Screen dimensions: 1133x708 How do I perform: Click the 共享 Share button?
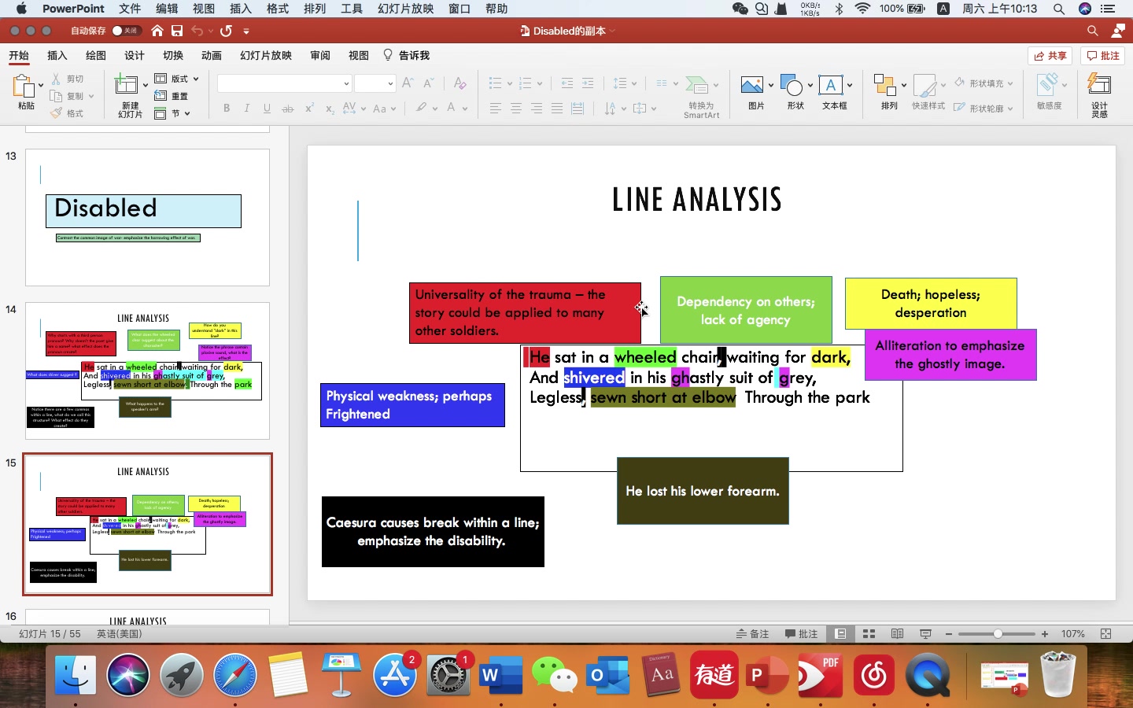tap(1050, 56)
